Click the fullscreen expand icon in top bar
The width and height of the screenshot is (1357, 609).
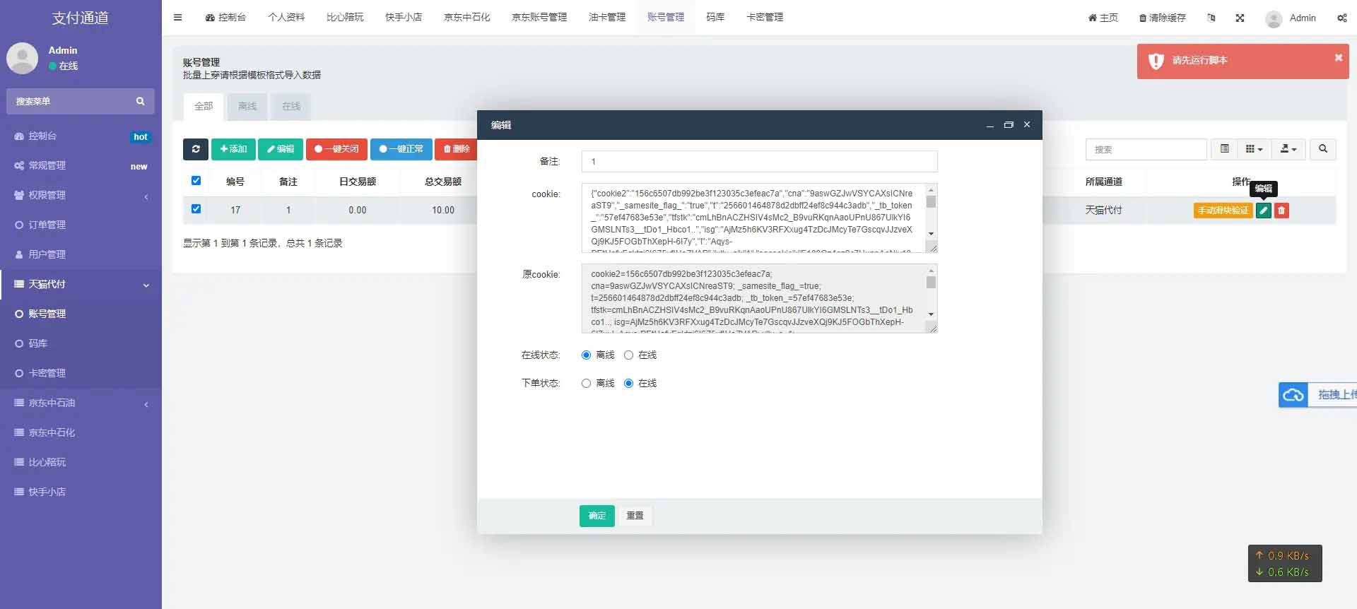click(1240, 18)
